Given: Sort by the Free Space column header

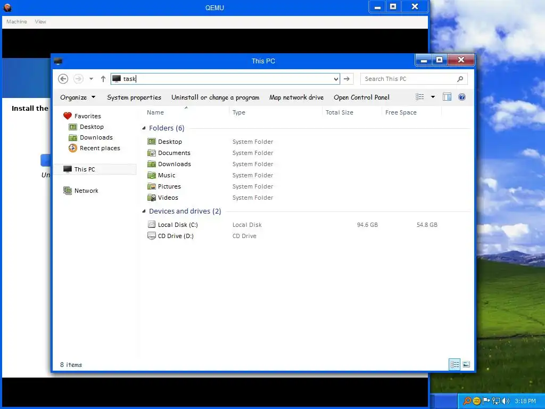Looking at the screenshot, I should (x=401, y=112).
